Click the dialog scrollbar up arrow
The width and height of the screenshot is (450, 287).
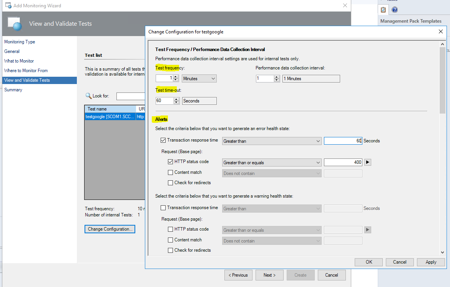click(x=442, y=44)
